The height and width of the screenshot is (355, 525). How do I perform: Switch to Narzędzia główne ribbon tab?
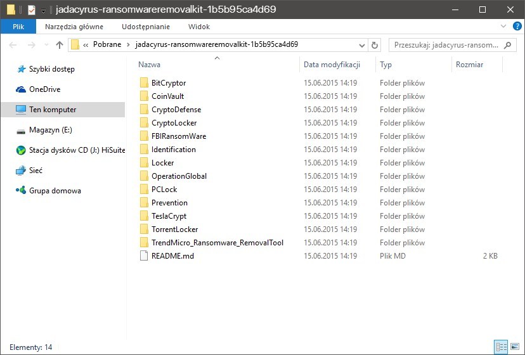74,27
